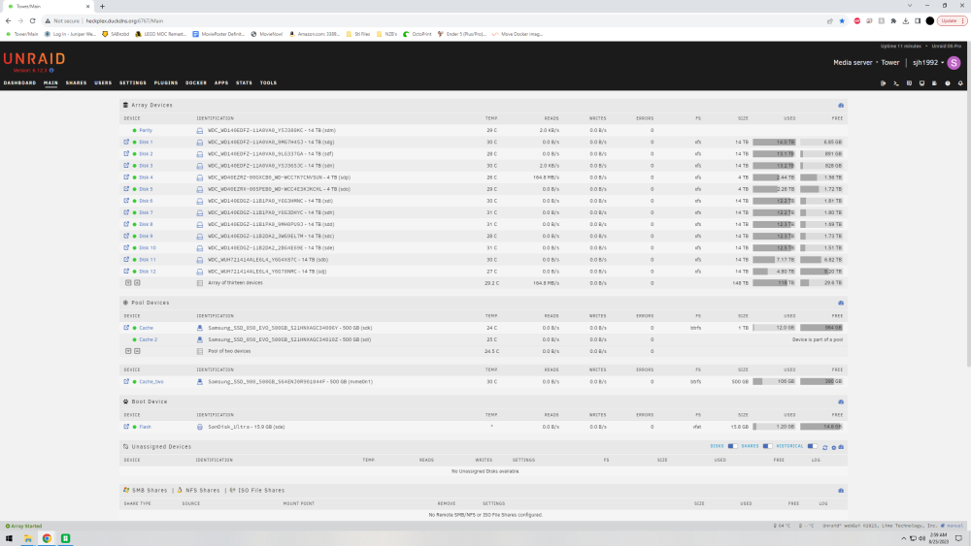The width and height of the screenshot is (971, 546).
Task: Toggle the HISTORICAL switch
Action: click(x=813, y=446)
